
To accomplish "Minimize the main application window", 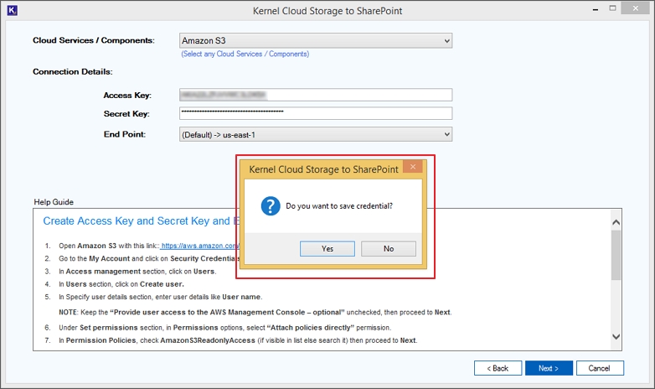I will tap(596, 9).
